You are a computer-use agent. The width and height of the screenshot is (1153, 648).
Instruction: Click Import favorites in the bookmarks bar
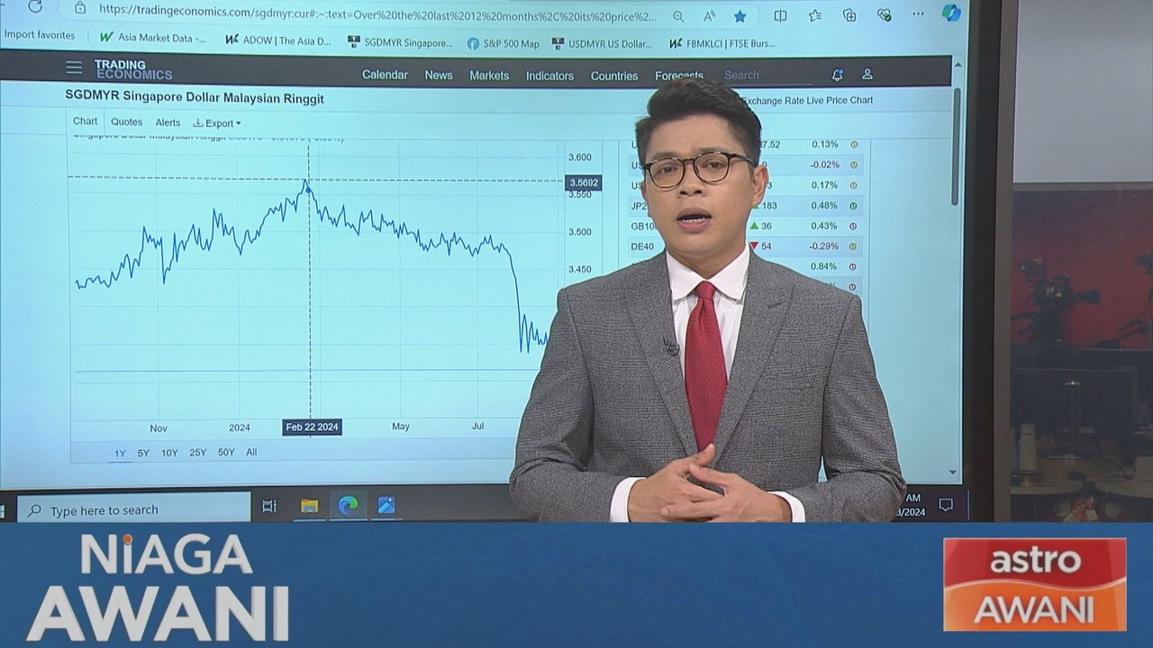[x=39, y=35]
